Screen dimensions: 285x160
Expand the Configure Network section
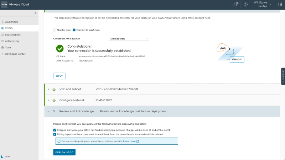tap(48, 100)
